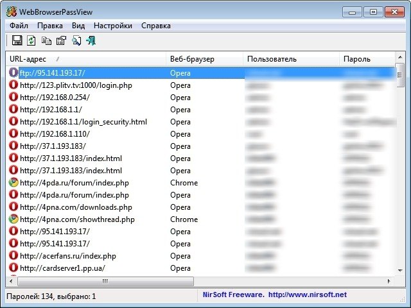411x308 pixels.
Task: Open the Справка menu
Action: [156, 26]
